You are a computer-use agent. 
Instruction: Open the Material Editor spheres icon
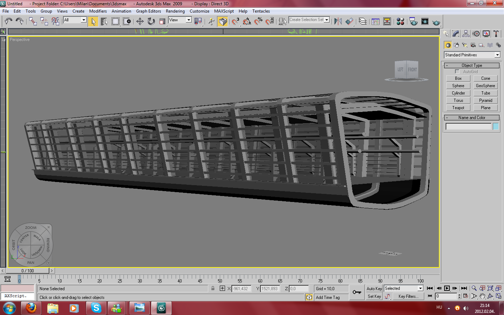[x=400, y=21]
